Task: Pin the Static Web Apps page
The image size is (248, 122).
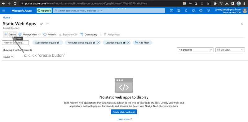Action: 42,24
